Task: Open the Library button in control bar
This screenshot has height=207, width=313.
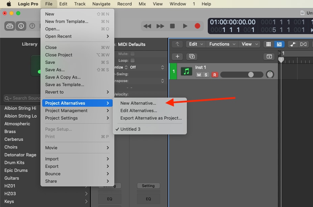Action: pos(10,26)
